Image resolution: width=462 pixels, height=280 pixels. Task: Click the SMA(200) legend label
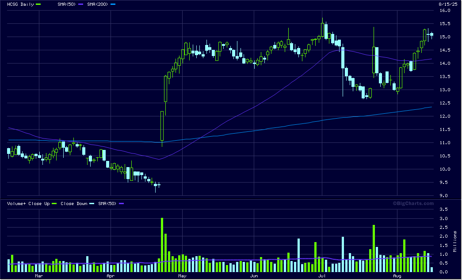point(98,4)
